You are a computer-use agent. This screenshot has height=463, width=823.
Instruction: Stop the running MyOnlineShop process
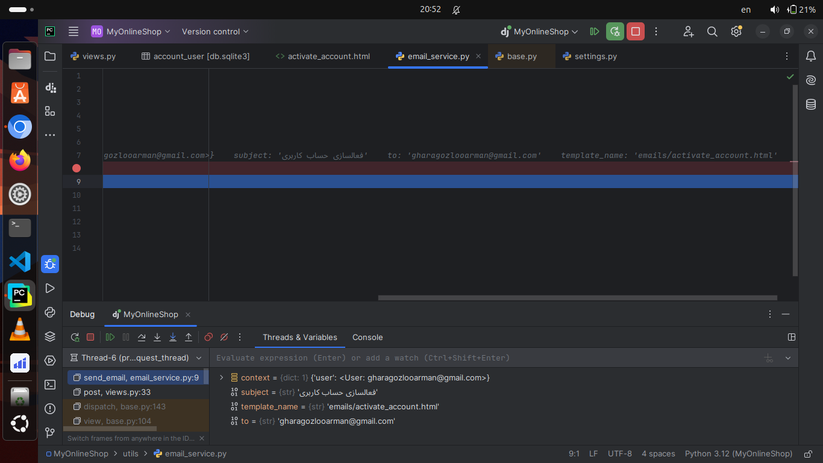pos(635,31)
